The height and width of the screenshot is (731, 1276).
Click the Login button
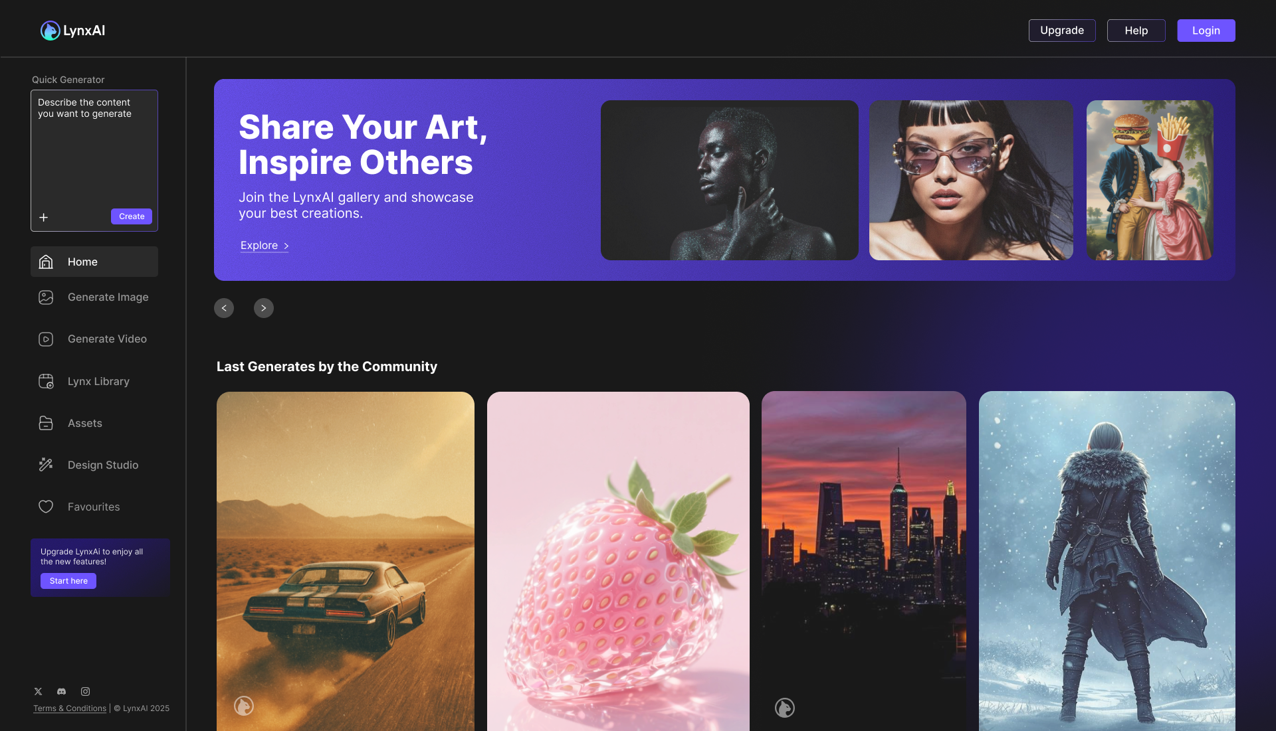(x=1206, y=31)
